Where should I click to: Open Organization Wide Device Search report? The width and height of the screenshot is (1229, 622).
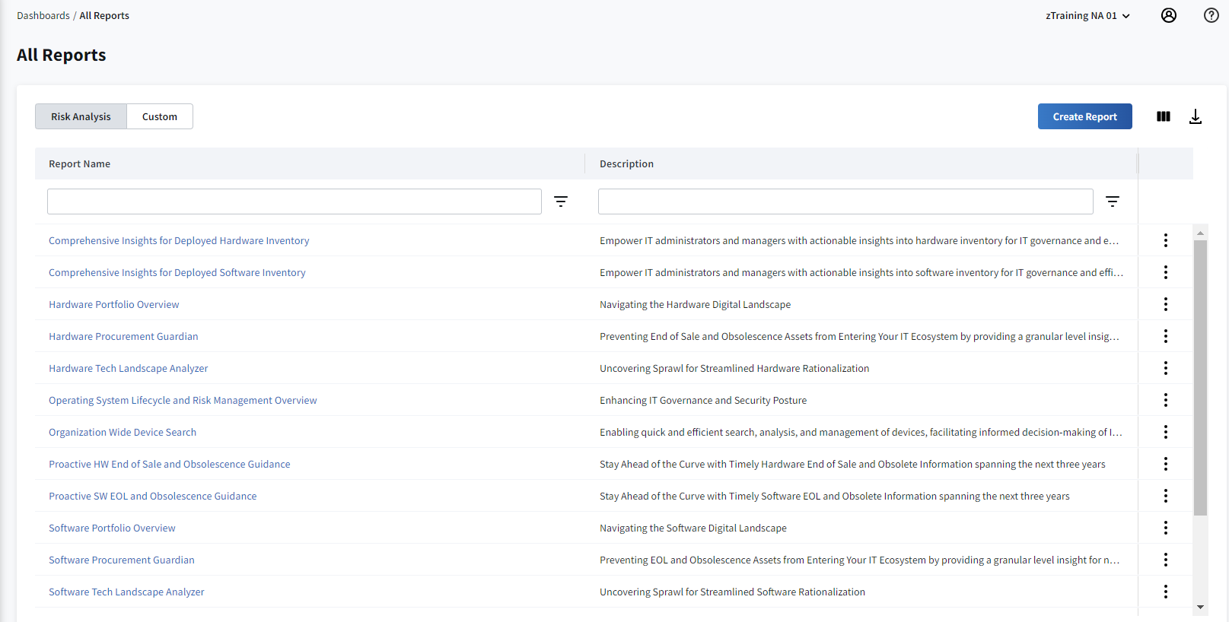click(x=123, y=432)
